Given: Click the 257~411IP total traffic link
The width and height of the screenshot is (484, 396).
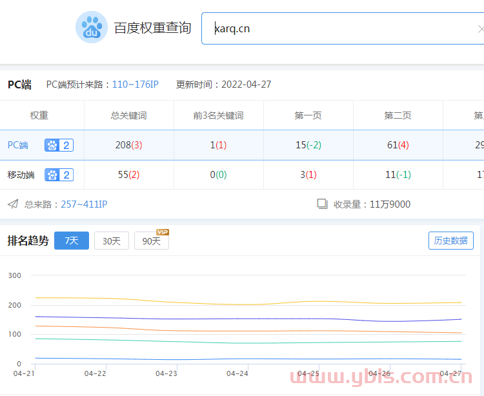Looking at the screenshot, I should [84, 204].
